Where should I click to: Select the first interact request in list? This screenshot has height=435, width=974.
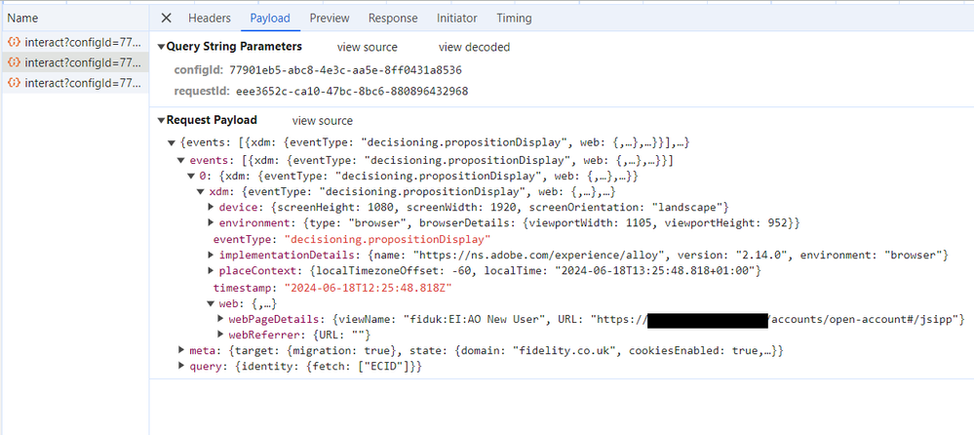pos(74,43)
